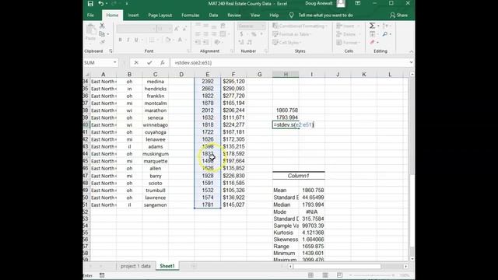
Task: Click the Format cells button in Cells group
Action: 349,42
